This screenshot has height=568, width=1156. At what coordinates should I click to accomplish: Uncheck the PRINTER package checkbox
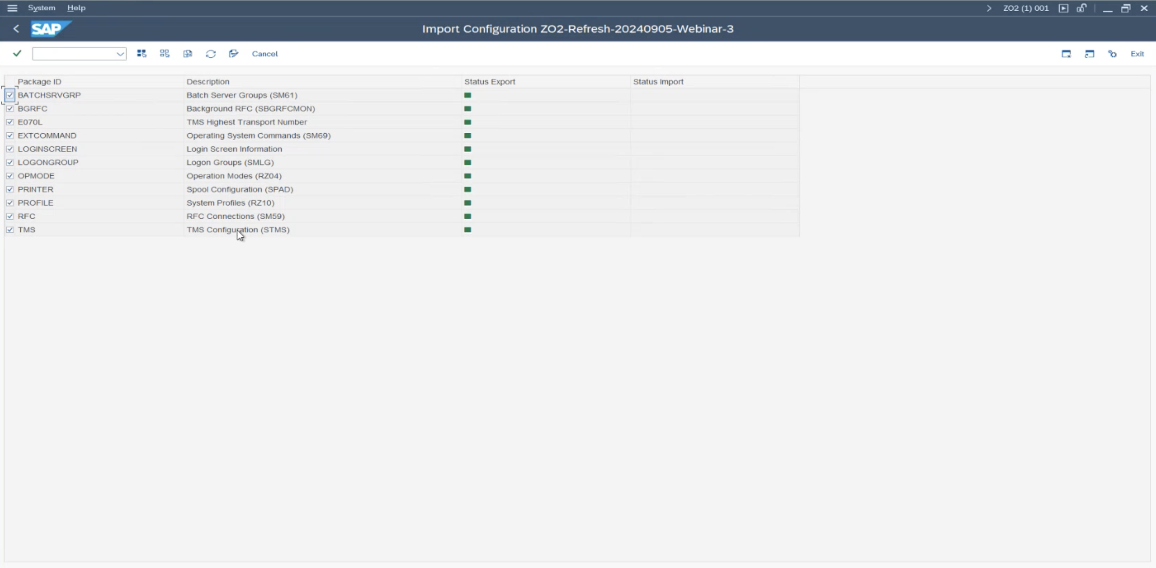coord(10,189)
